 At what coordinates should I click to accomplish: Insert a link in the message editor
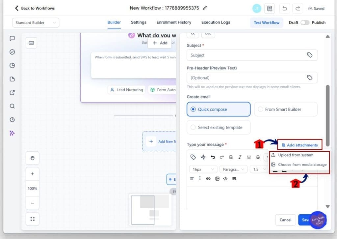click(x=208, y=179)
